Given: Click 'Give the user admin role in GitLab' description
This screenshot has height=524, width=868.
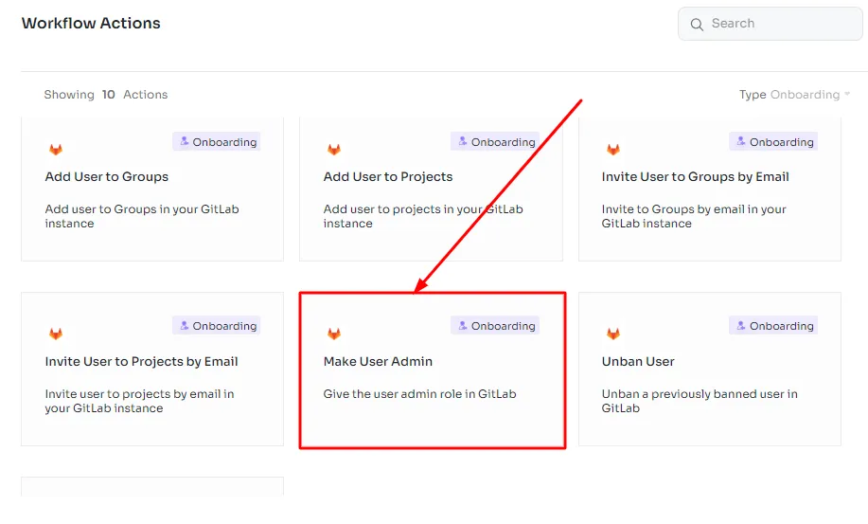Looking at the screenshot, I should (419, 394).
